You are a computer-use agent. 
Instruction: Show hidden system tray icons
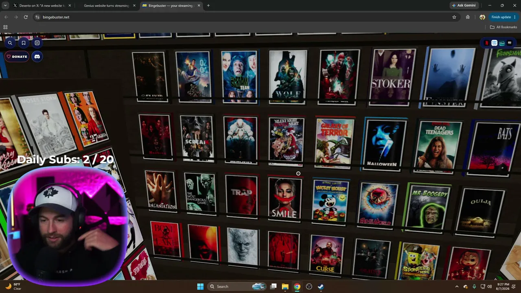point(457,286)
